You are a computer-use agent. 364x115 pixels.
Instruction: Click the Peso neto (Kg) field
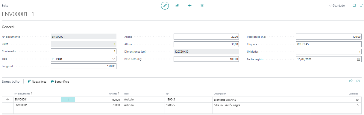(206, 59)
